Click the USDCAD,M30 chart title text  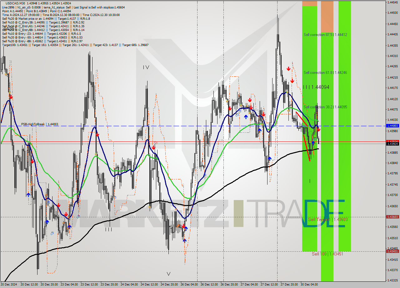coord(16,3)
